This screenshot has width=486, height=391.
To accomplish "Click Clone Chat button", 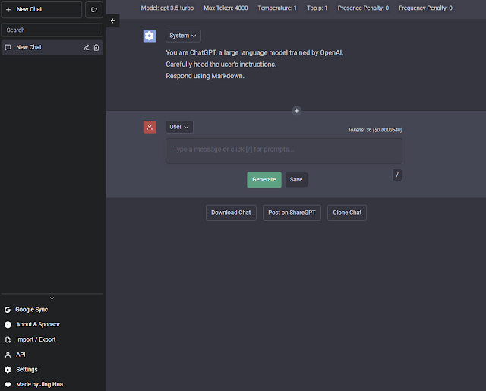I will tap(347, 213).
